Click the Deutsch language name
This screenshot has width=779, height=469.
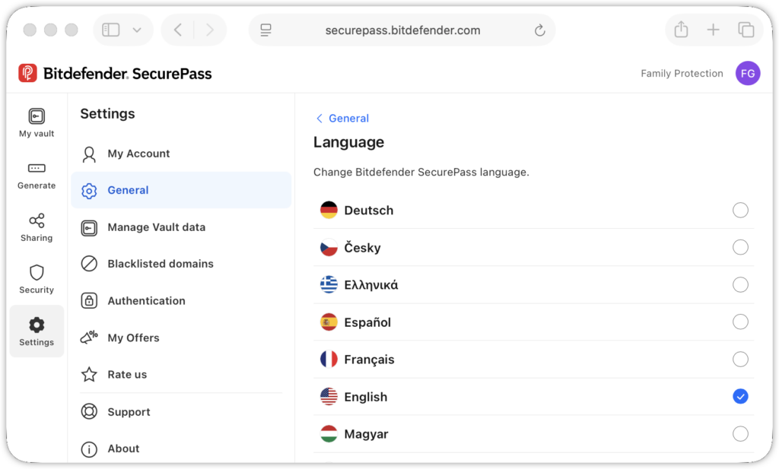click(x=369, y=211)
